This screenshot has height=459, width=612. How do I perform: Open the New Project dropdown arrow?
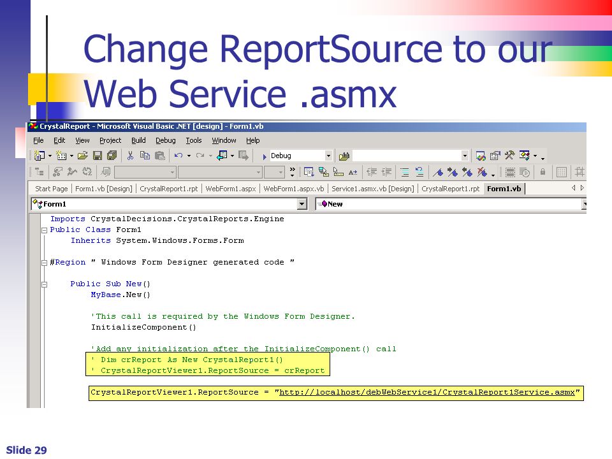pyautogui.click(x=50, y=156)
